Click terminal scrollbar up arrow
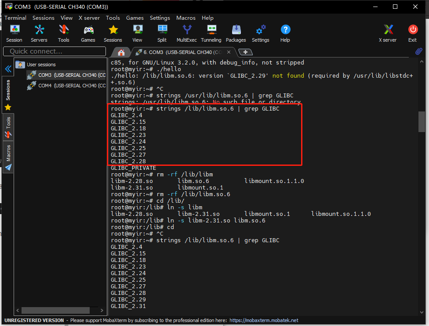The height and width of the screenshot is (326, 429). point(422,62)
